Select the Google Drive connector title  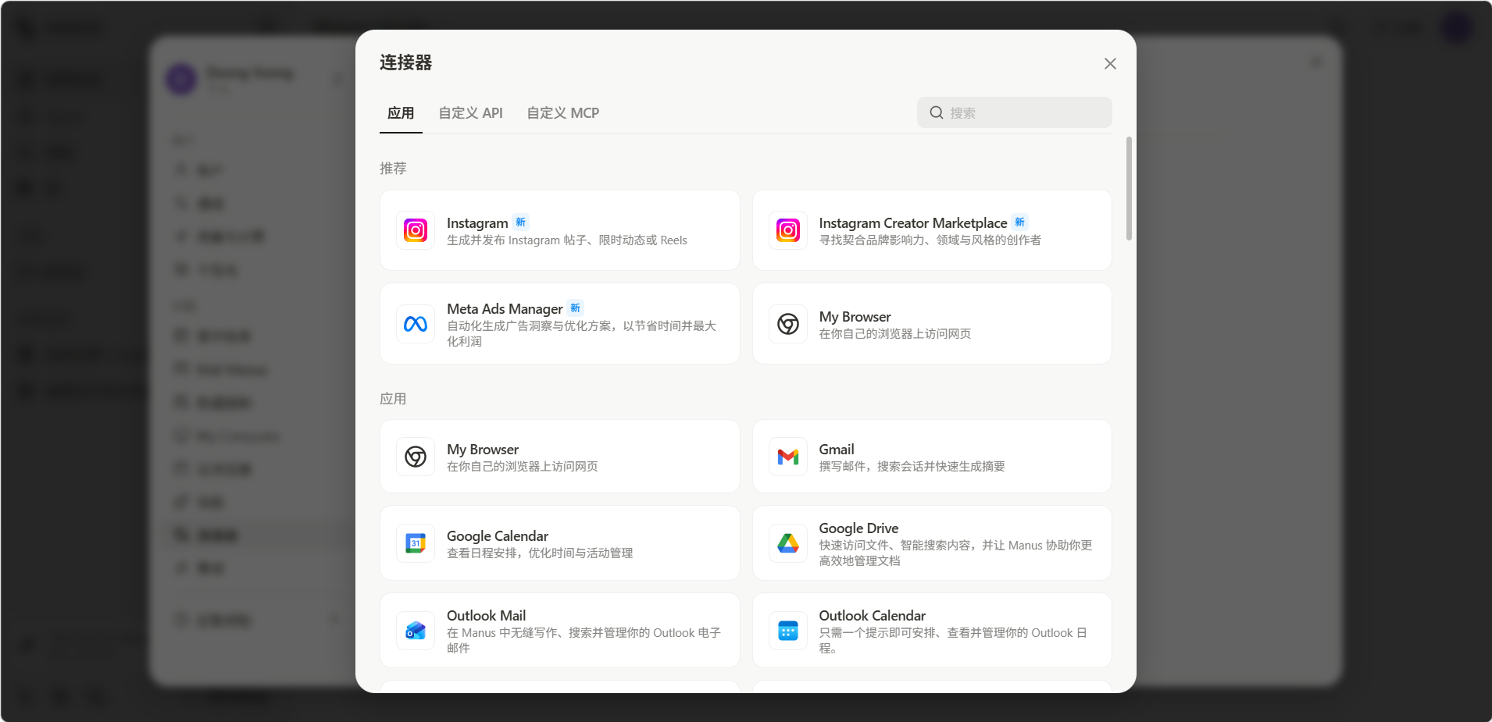point(858,528)
